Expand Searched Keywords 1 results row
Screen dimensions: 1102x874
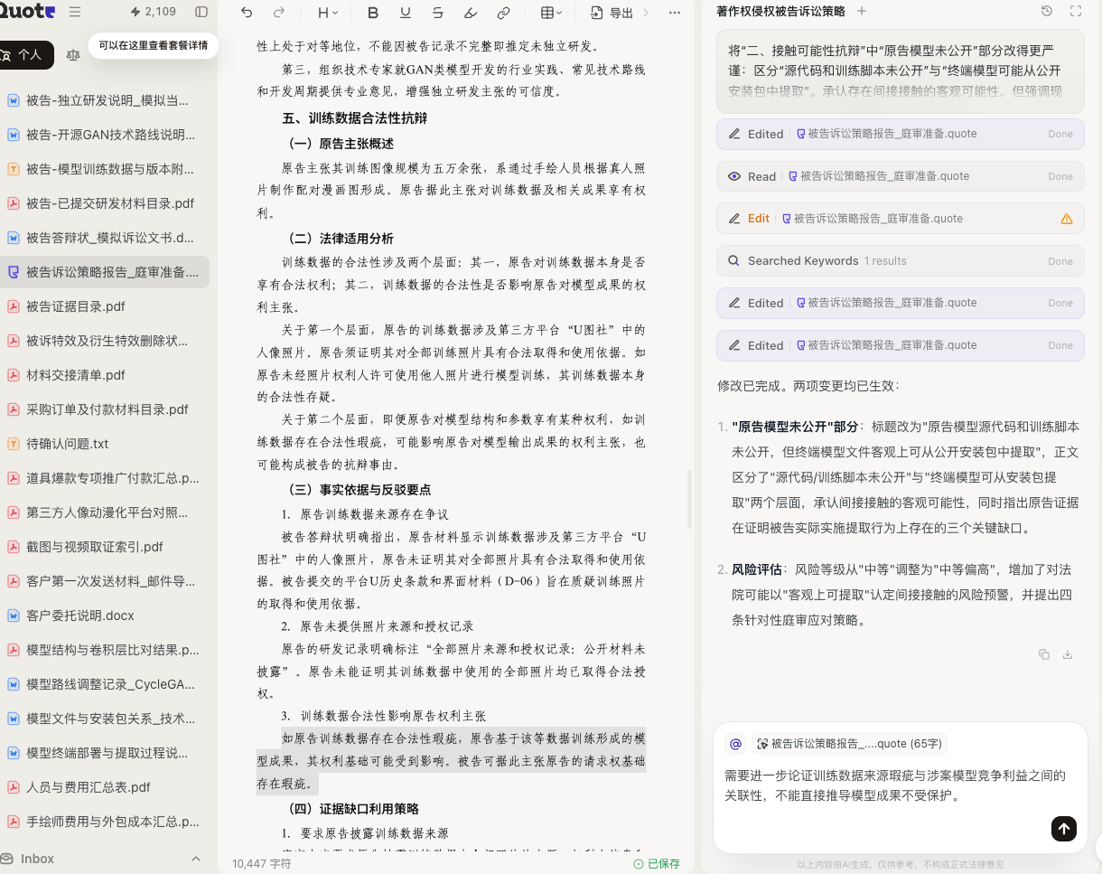click(x=901, y=261)
